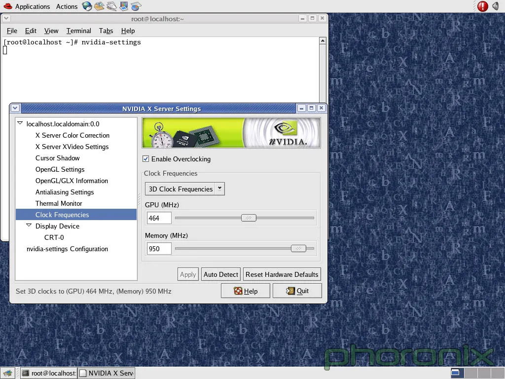Minimize the NVIDIA X Server Settings window
The image size is (505, 379).
pos(301,108)
